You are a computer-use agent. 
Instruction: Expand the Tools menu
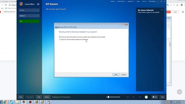pyautogui.click(x=145, y=1)
